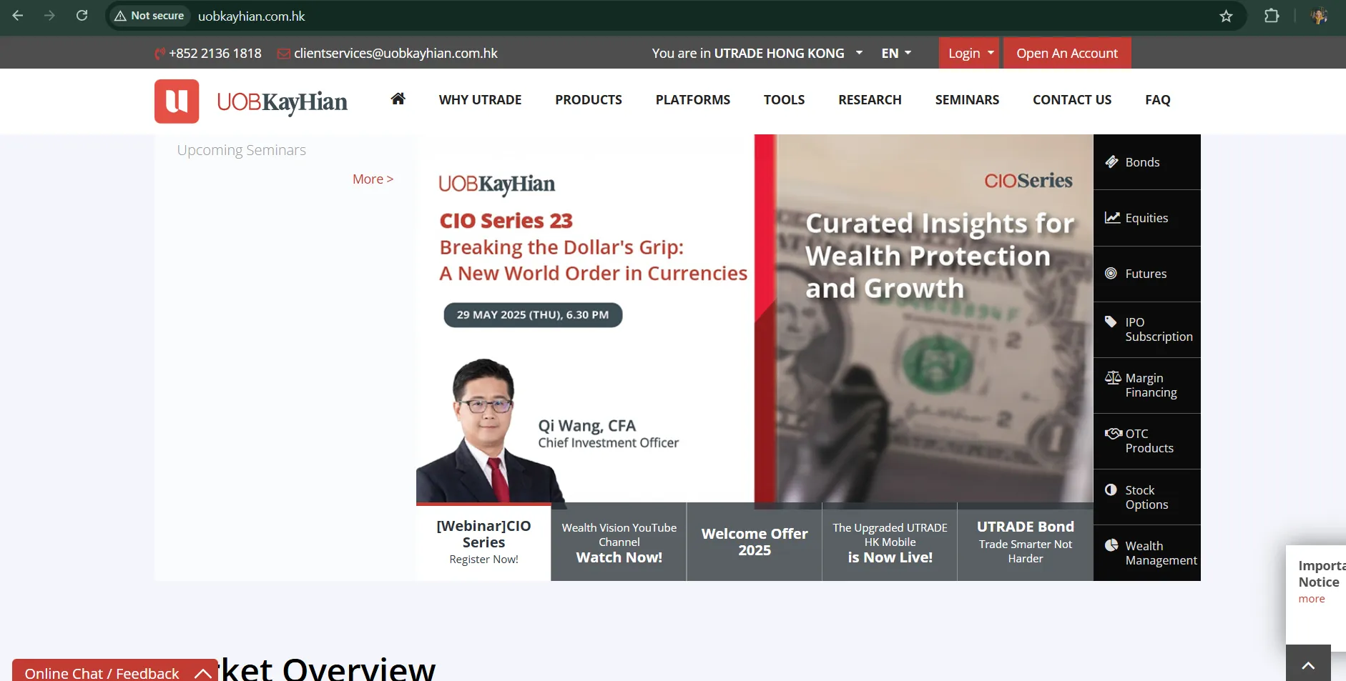This screenshot has height=681, width=1346.
Task: Open the FAQ menu item
Action: pyautogui.click(x=1157, y=100)
